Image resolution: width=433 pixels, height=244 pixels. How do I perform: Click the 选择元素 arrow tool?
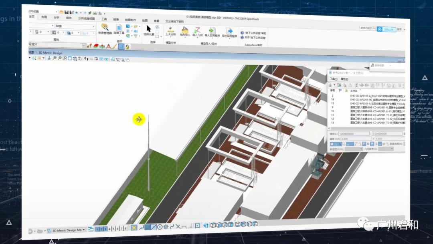[x=149, y=30]
